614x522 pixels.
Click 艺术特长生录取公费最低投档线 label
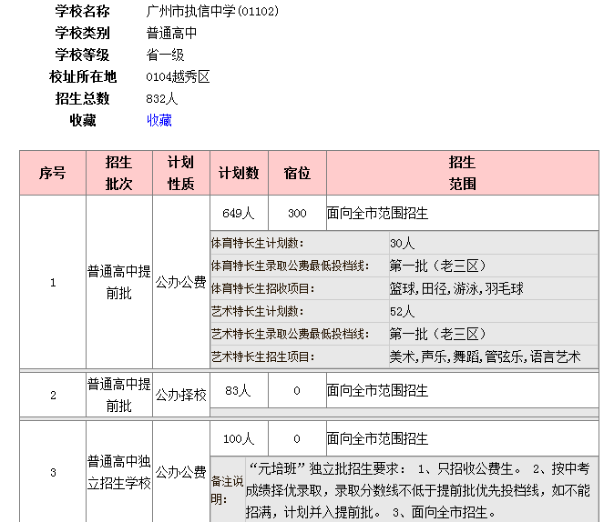pyautogui.click(x=291, y=334)
